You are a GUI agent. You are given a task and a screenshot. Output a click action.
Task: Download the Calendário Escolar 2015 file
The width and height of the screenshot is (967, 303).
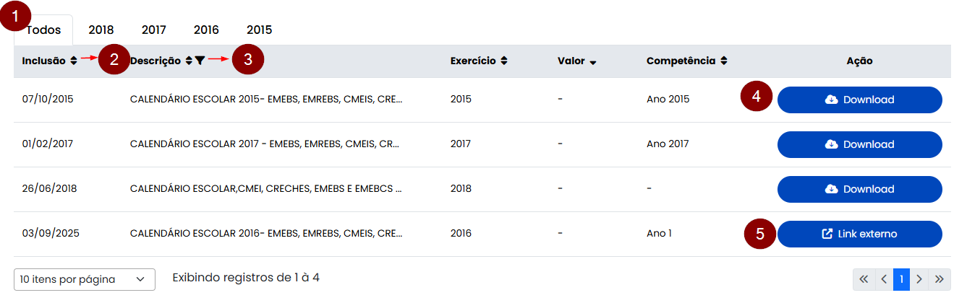(859, 100)
